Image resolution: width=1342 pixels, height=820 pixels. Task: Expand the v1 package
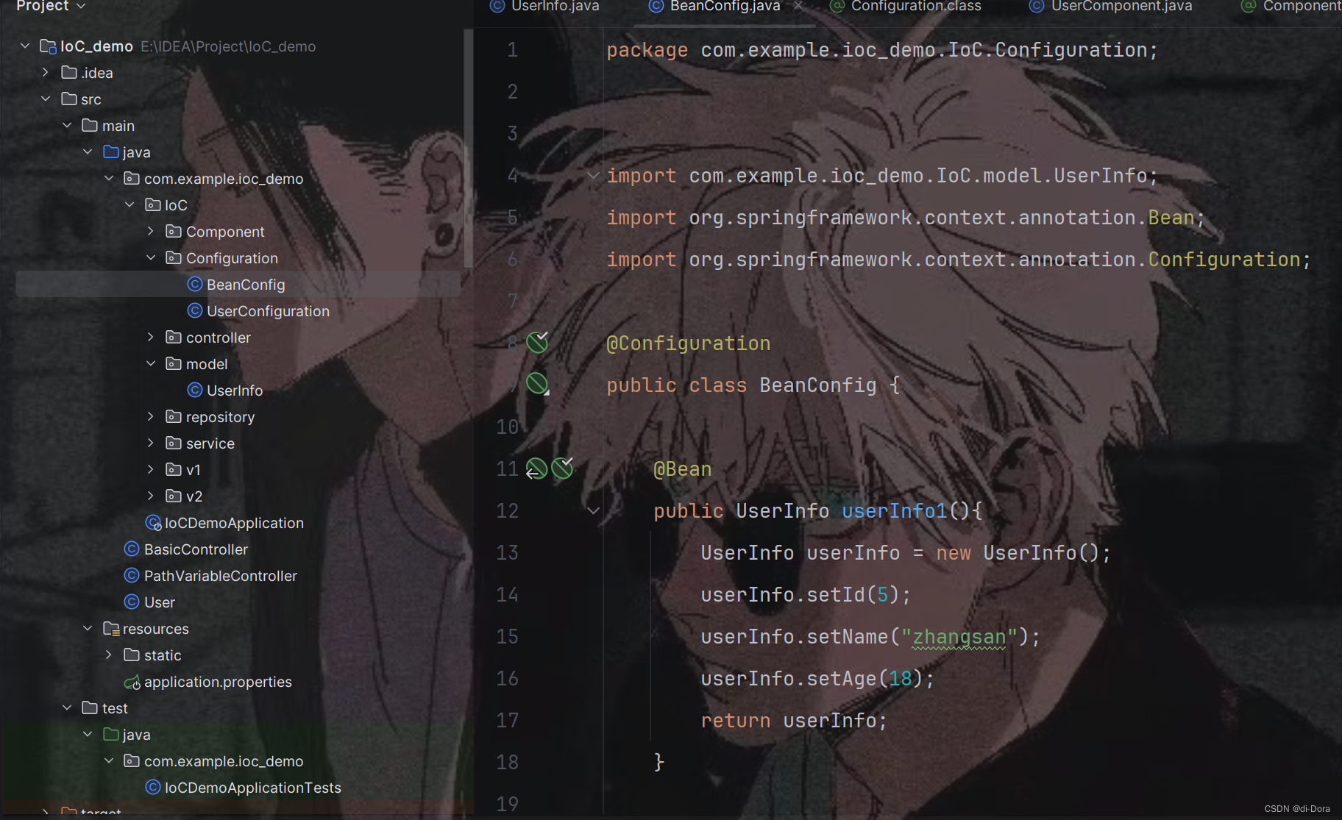[151, 470]
